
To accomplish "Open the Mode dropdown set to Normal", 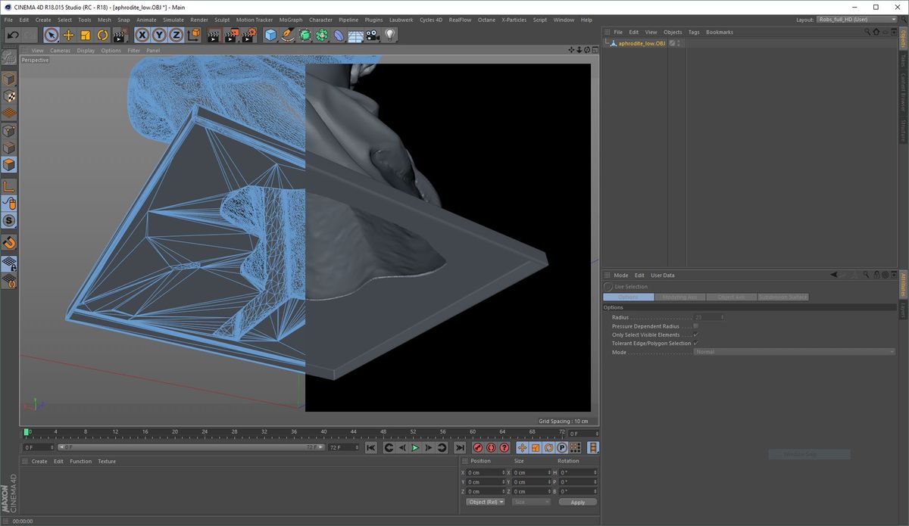I will point(795,351).
